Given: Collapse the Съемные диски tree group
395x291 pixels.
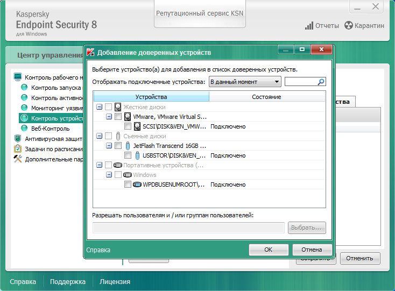Looking at the screenshot, I should pos(99,136).
